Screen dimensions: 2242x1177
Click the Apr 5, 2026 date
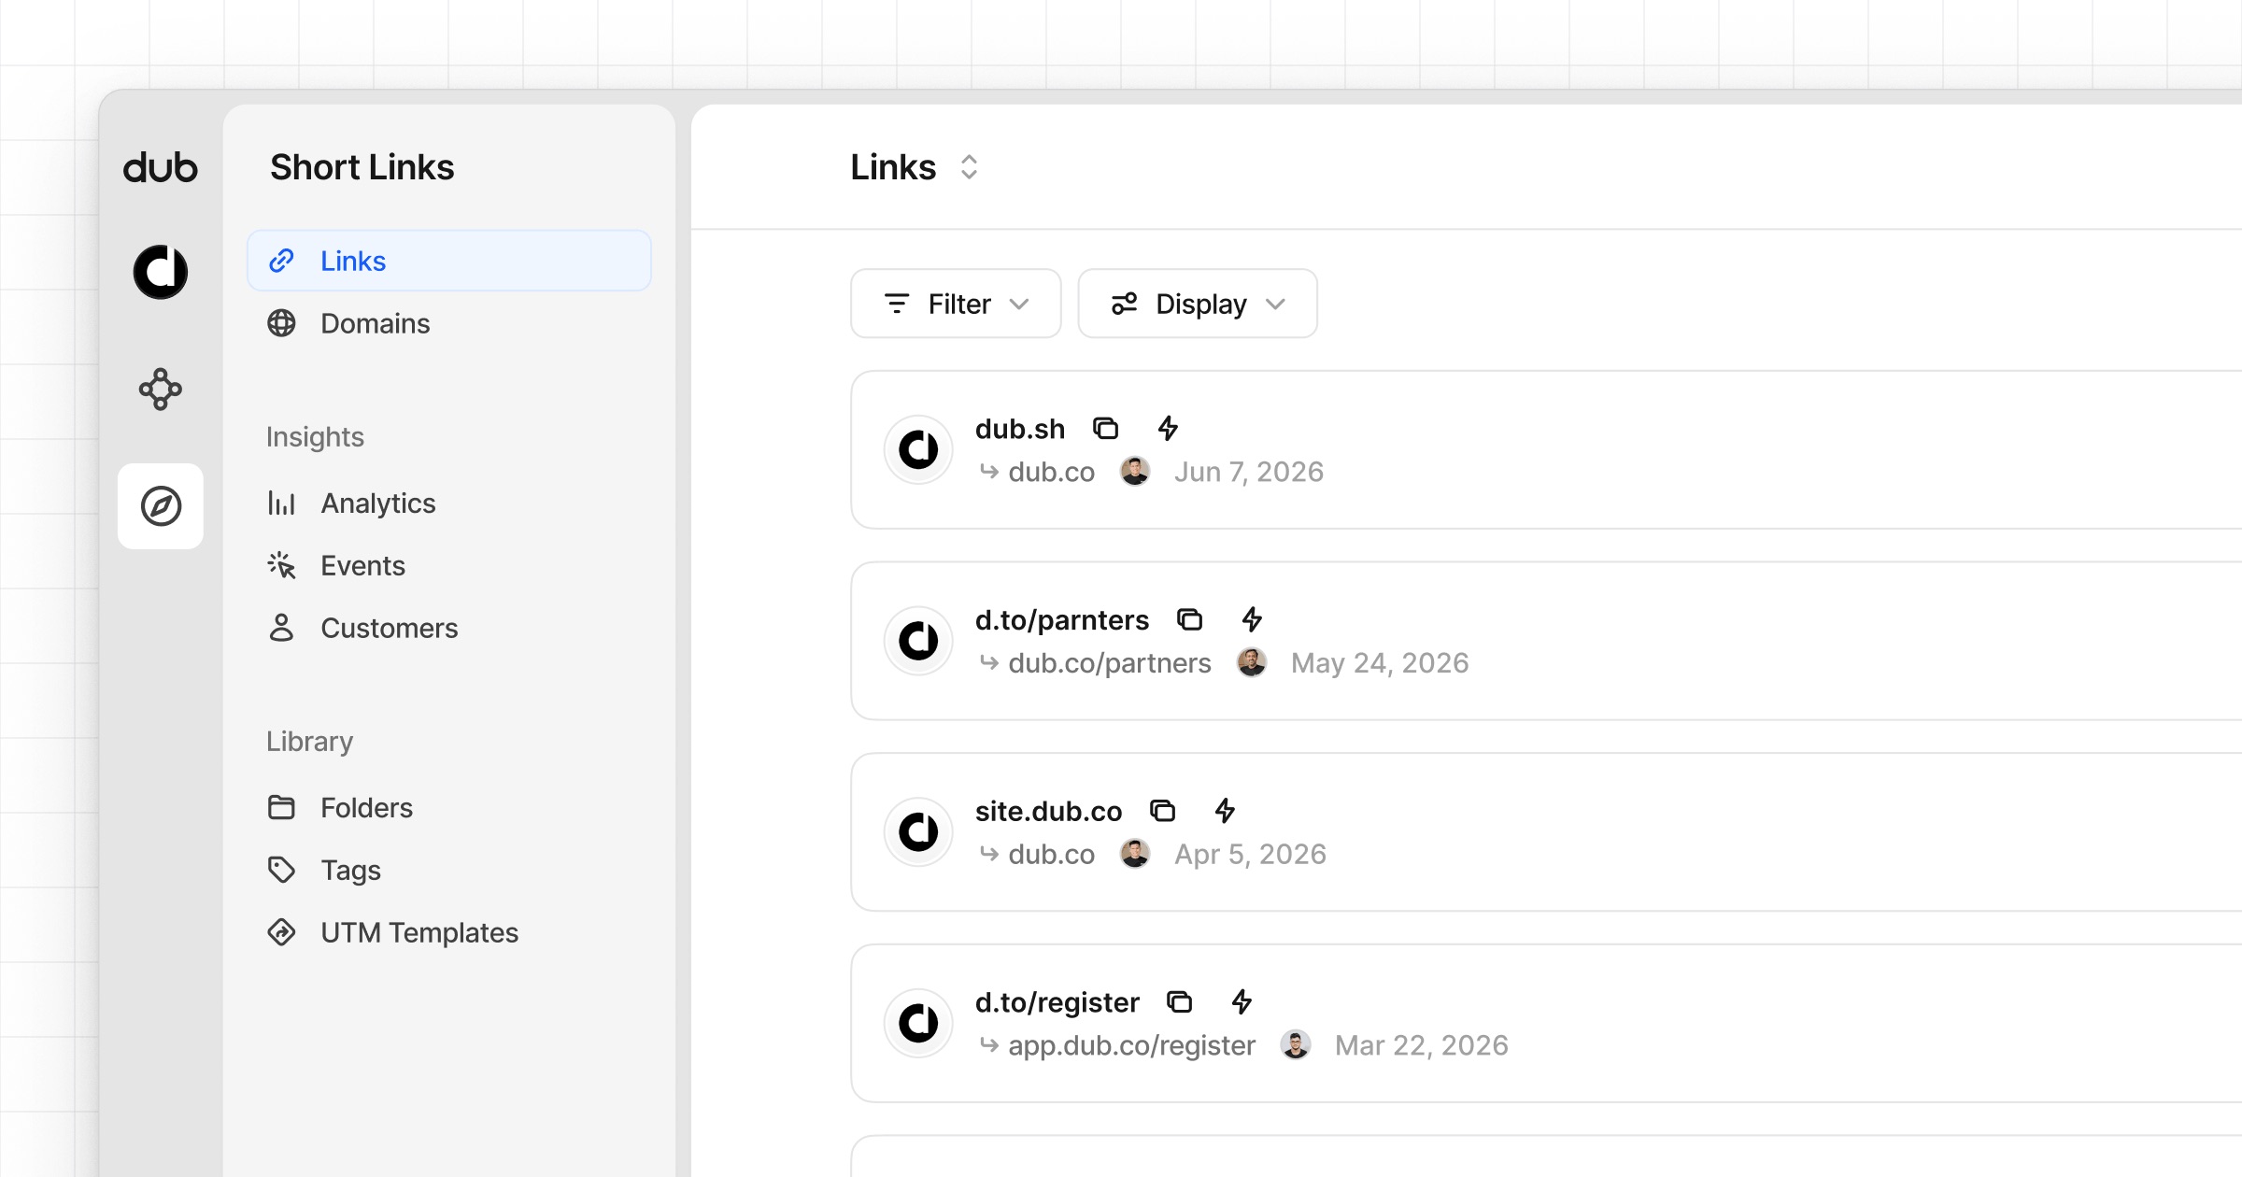[x=1250, y=855]
